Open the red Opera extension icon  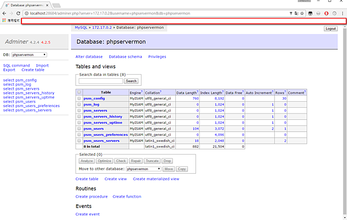coord(326,13)
